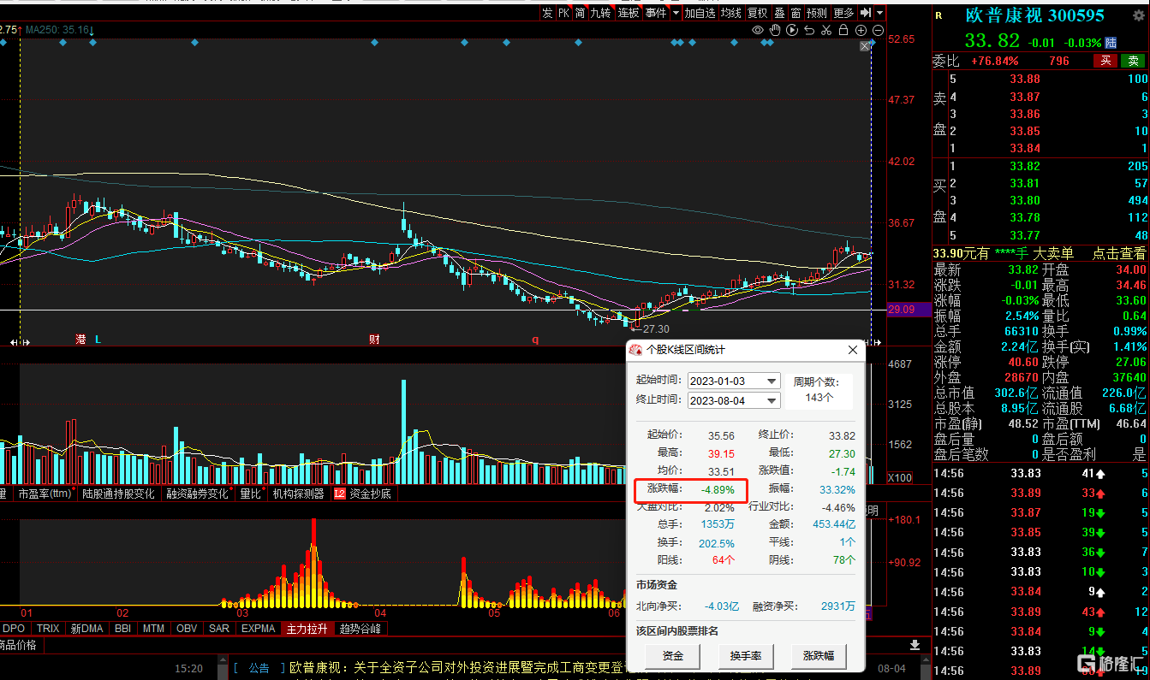
Task: Click the red 买 buy button
Action: [1106, 61]
